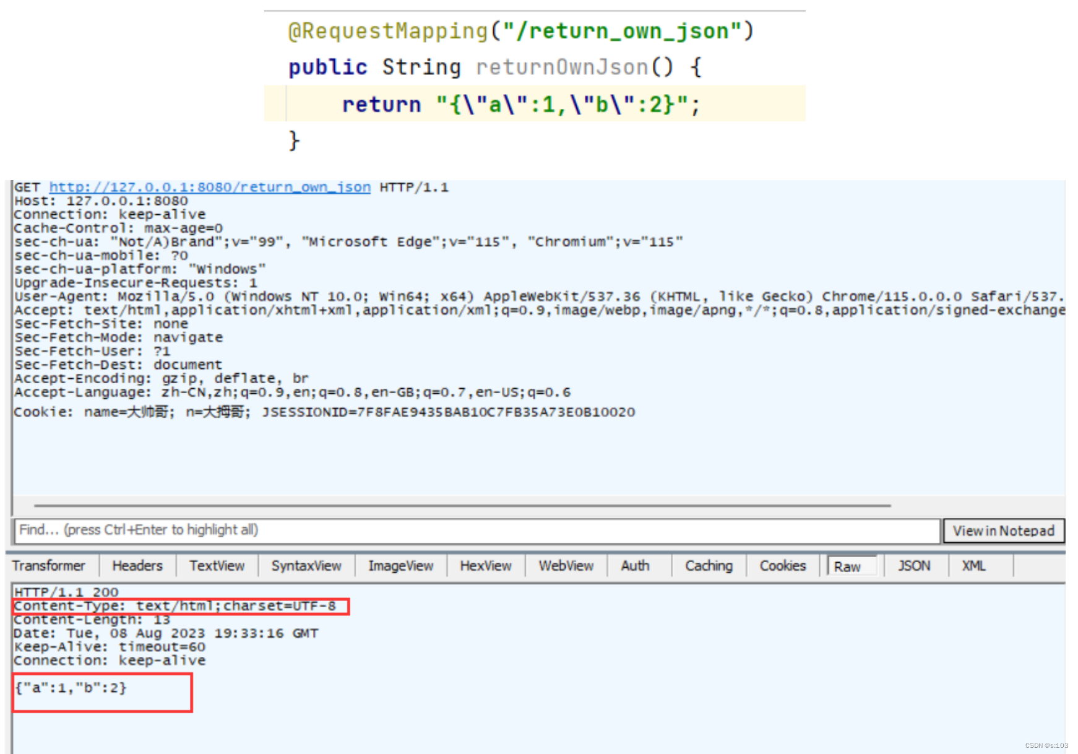This screenshot has width=1078, height=754.
Task: Click the Cookie request header line
Action: click(324, 412)
